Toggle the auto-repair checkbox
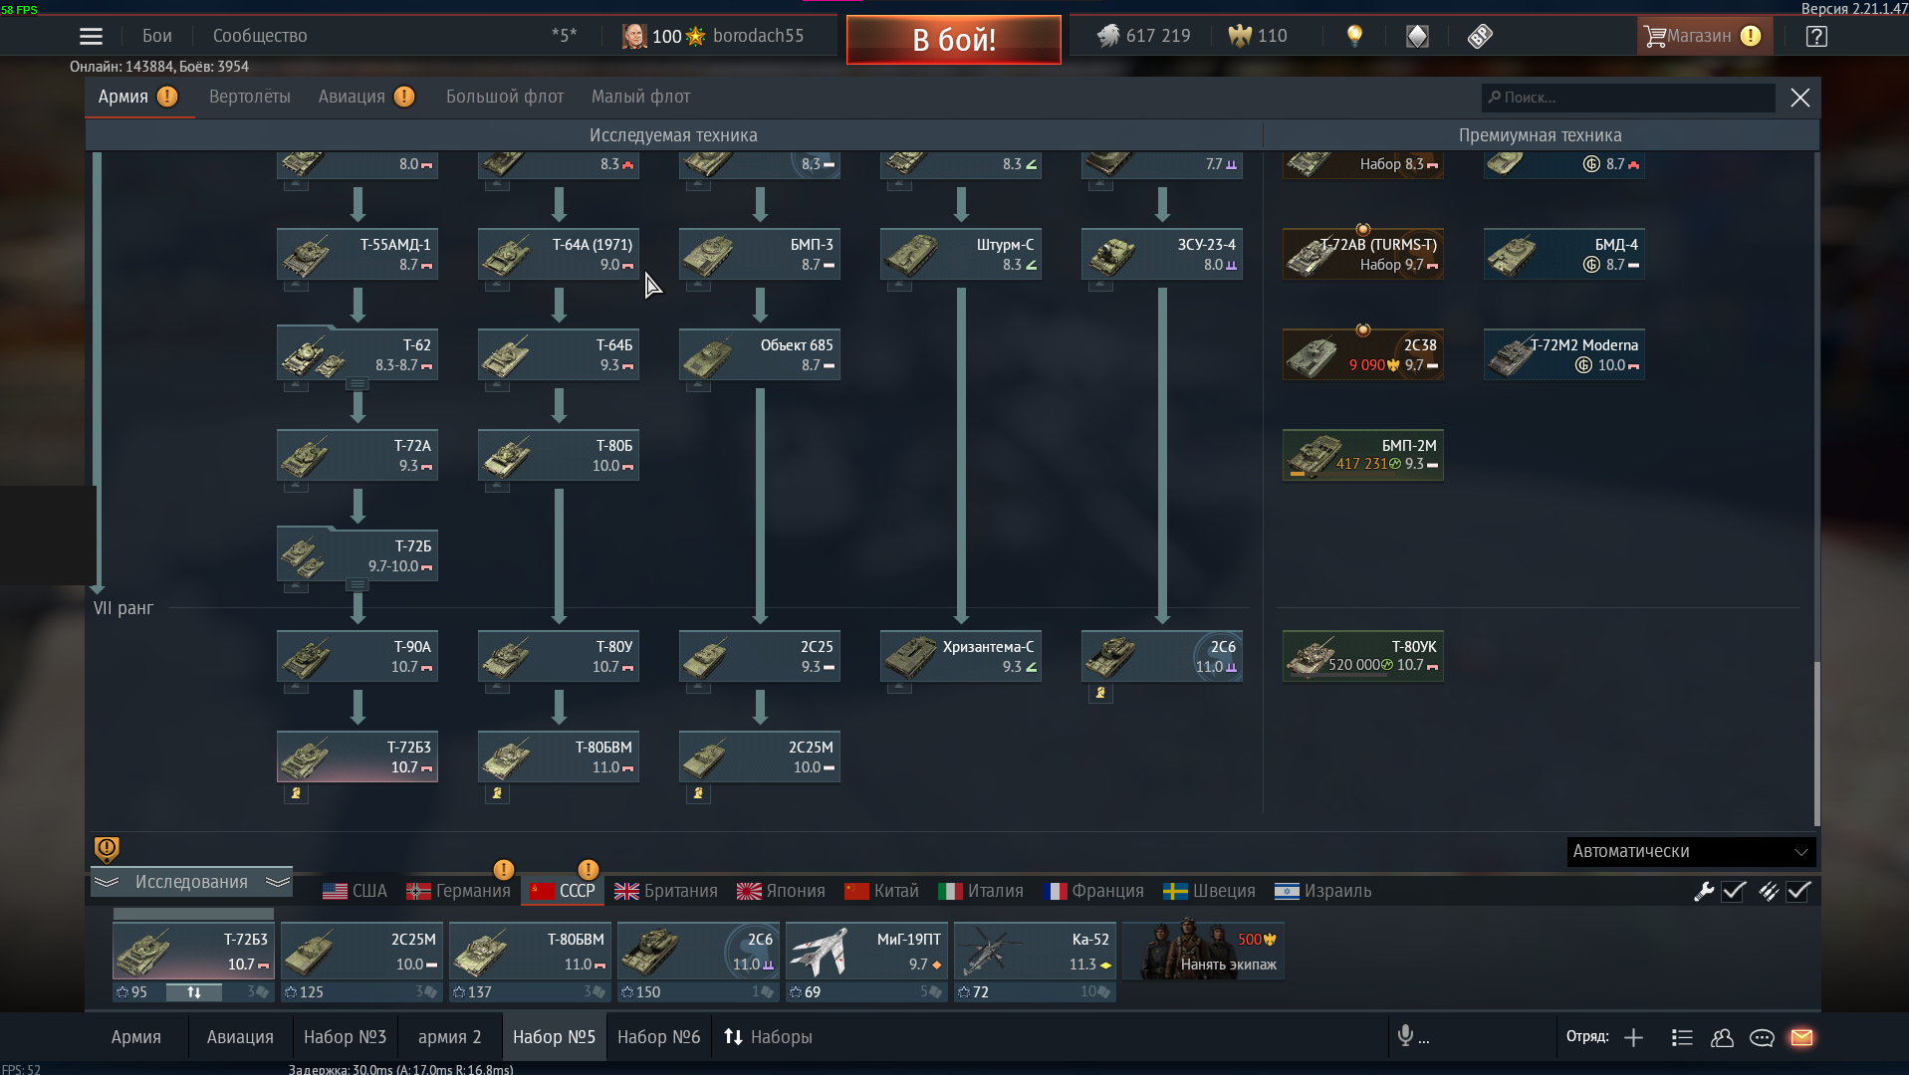Viewport: 1909px width, 1075px height. point(1734,891)
